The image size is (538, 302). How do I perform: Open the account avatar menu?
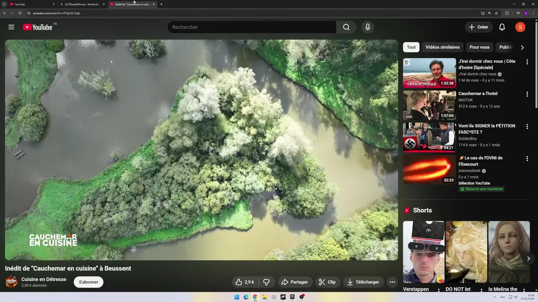click(x=520, y=27)
